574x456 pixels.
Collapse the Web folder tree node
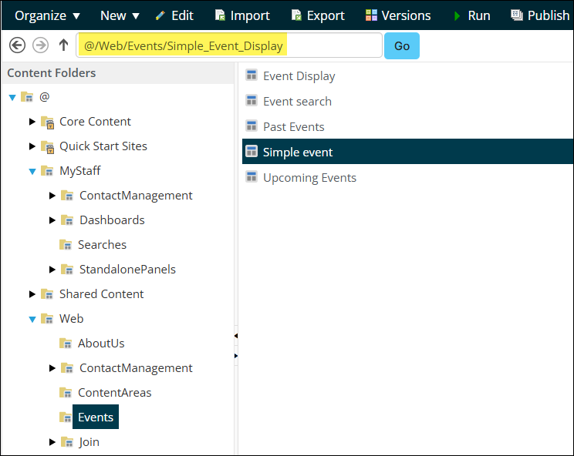point(32,319)
